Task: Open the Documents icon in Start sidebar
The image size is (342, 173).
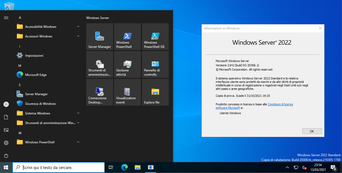Action: coord(6,117)
